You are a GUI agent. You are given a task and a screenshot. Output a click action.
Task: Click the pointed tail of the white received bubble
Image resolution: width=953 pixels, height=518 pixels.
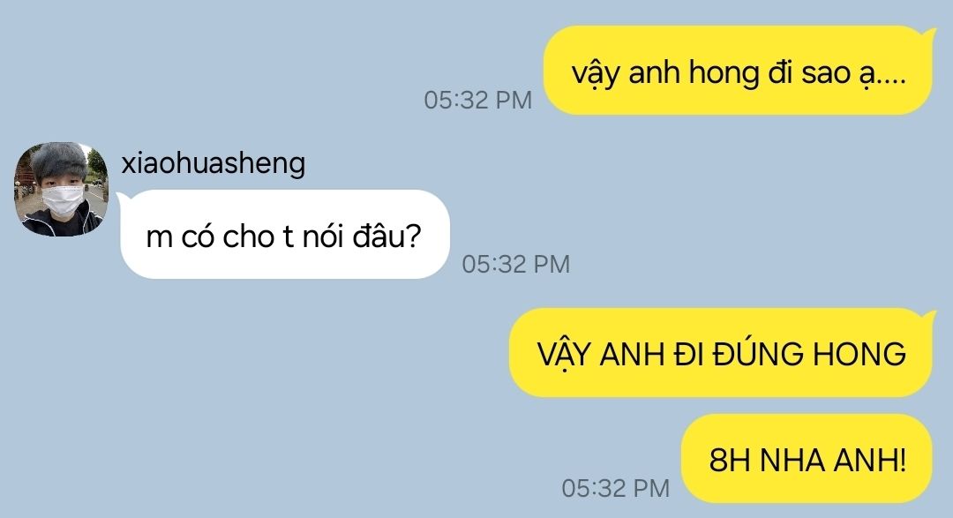coord(122,197)
